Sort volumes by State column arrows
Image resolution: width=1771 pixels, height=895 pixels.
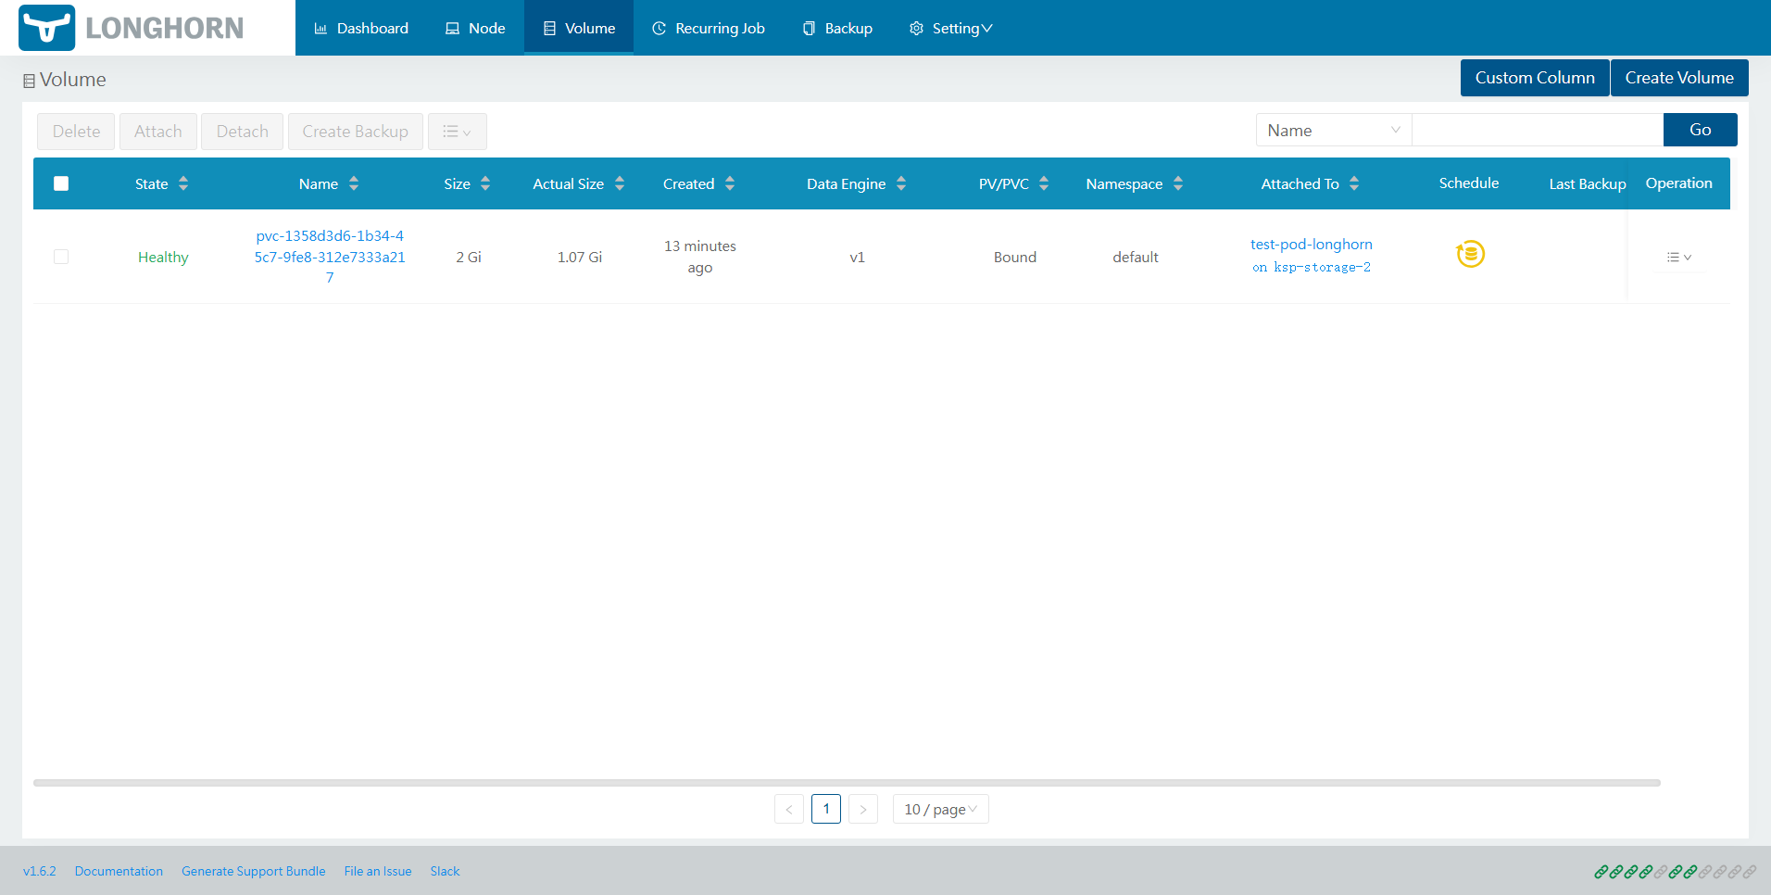point(183,183)
